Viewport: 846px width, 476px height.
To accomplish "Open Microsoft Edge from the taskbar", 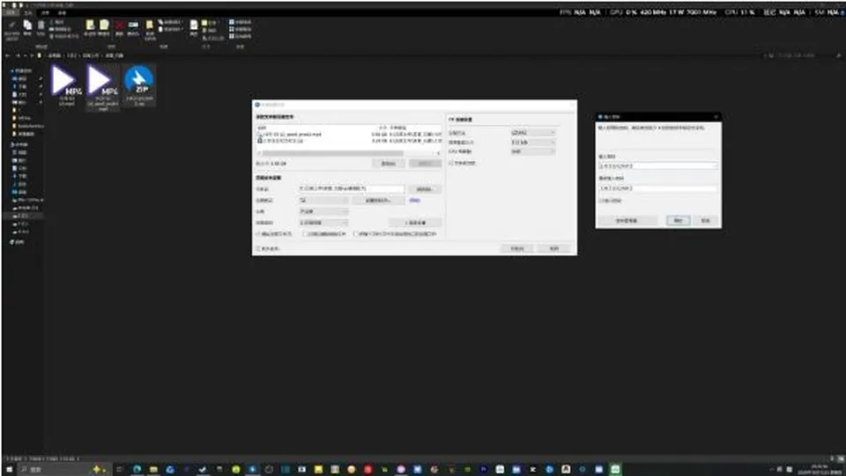I will click(137, 470).
